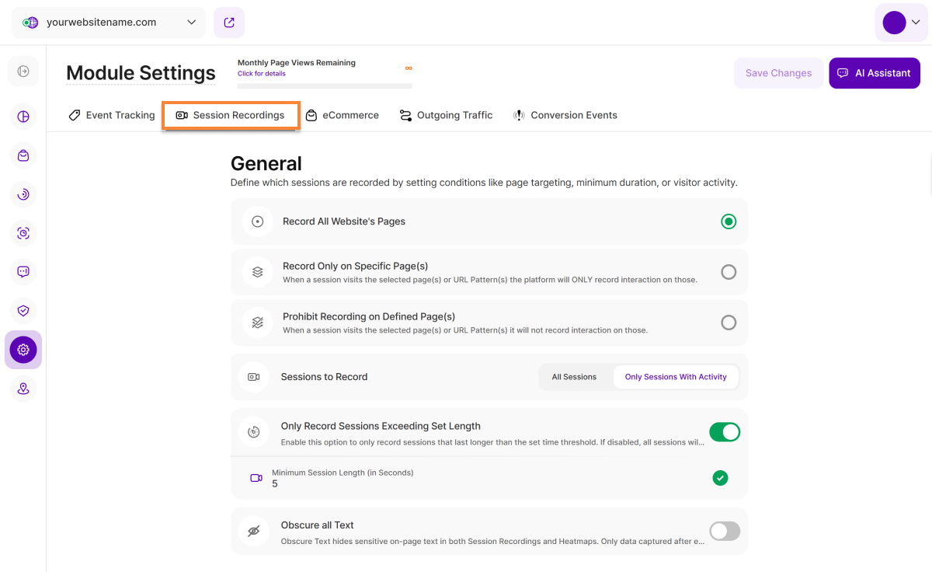This screenshot has width=932, height=572.
Task: Click the AI Assistant button
Action: pos(874,73)
